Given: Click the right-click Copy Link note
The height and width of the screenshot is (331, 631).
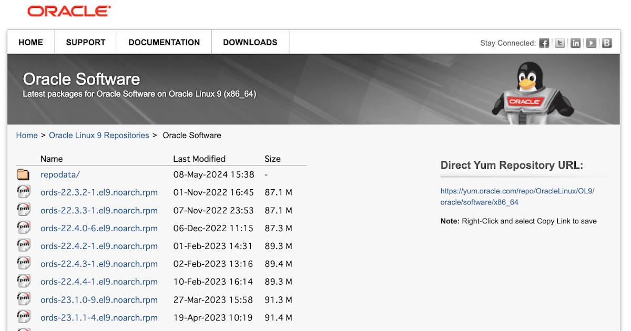Looking at the screenshot, I should (x=518, y=221).
